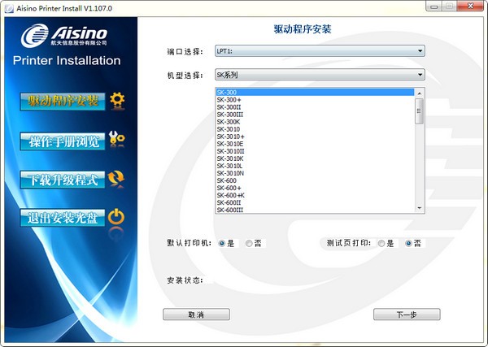This screenshot has height=347, width=488.
Task: Select SK-300 in the model list
Action: [315, 93]
